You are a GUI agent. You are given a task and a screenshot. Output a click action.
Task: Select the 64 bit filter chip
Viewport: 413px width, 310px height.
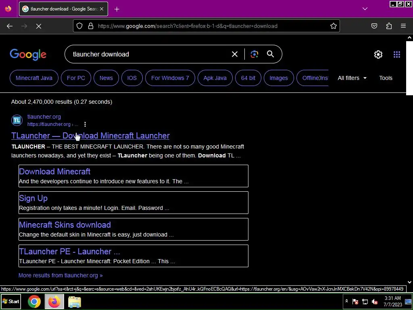tap(248, 78)
